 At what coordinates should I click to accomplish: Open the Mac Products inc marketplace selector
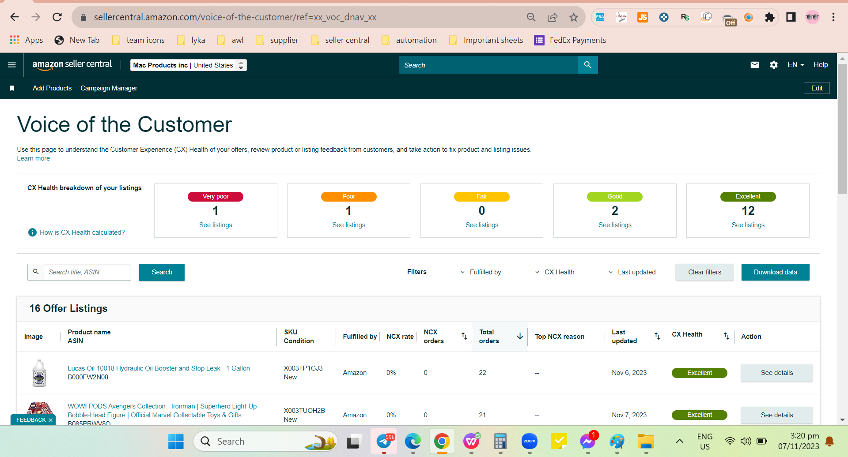pos(189,65)
